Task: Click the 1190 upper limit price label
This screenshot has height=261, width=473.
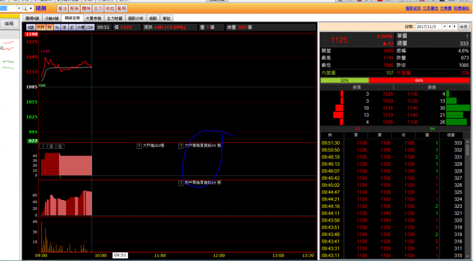Action: coord(32,34)
